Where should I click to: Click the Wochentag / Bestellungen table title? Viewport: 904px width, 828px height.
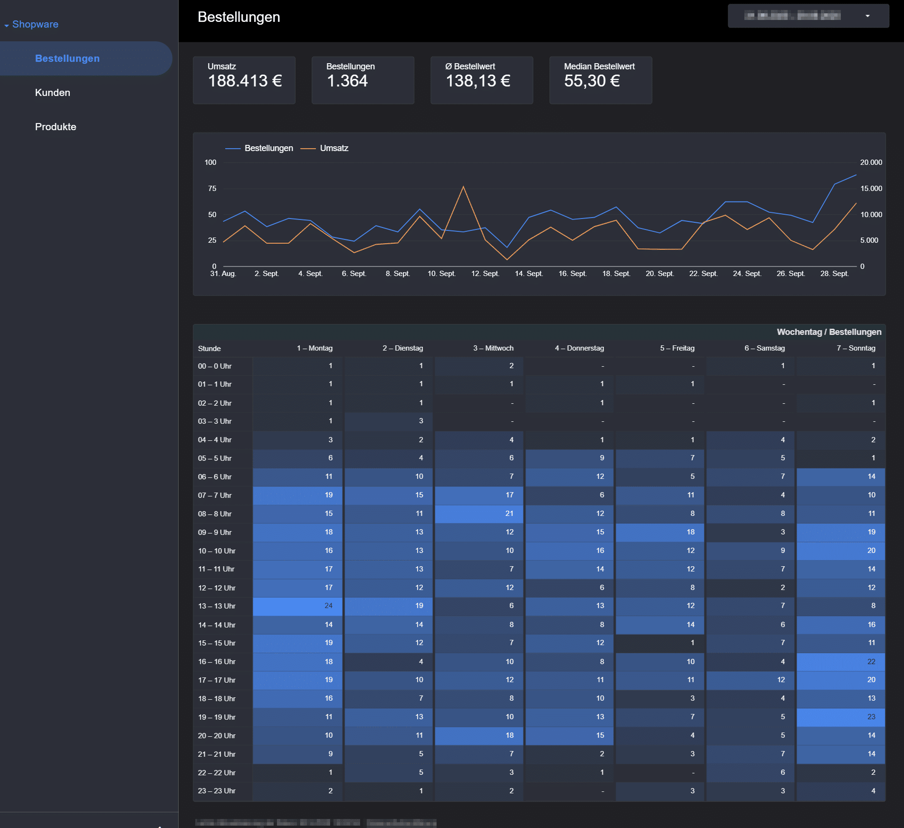pyautogui.click(x=828, y=332)
